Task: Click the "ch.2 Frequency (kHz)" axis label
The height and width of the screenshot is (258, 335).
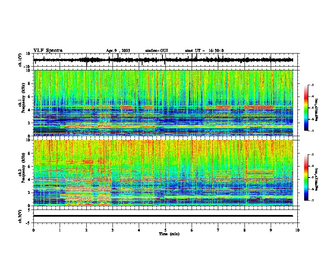Action: click(x=22, y=168)
